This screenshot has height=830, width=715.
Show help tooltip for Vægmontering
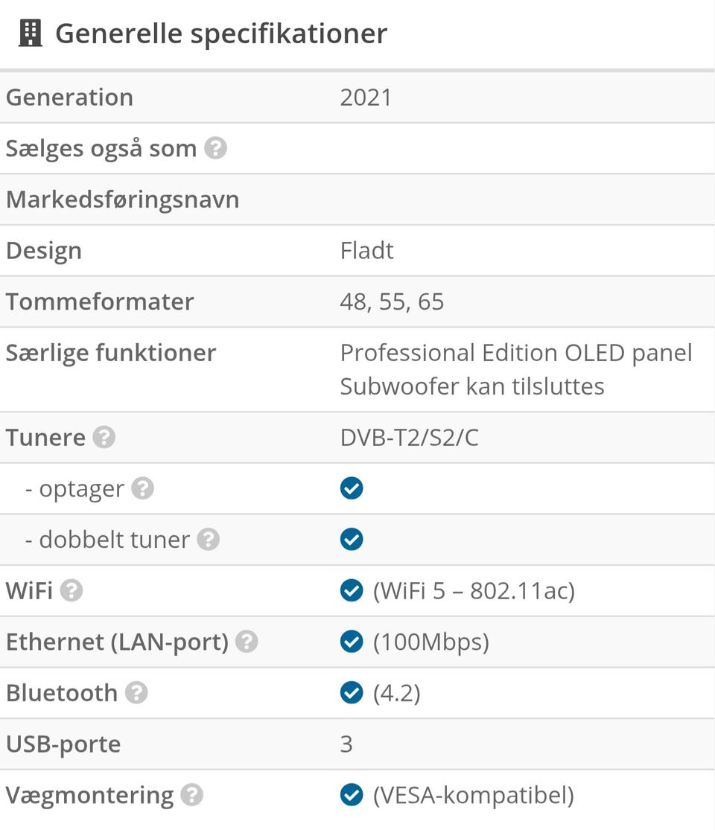[191, 795]
